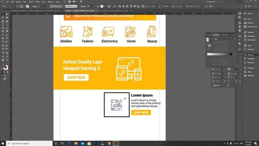Switch to the Transparency tab
This screenshot has width=259, height=146.
point(225,35)
